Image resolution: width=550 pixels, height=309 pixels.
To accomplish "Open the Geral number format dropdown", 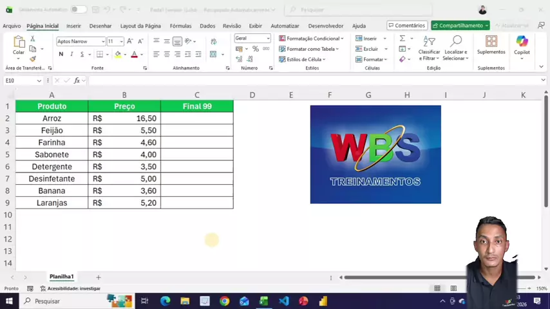I will point(268,38).
